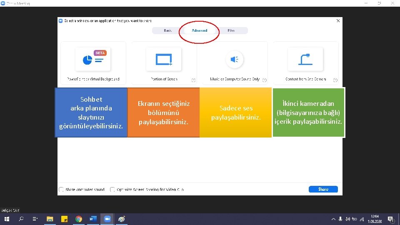This screenshot has height=225, width=400.
Task: Open network Wi-Fi tray settings
Action: tap(362, 219)
